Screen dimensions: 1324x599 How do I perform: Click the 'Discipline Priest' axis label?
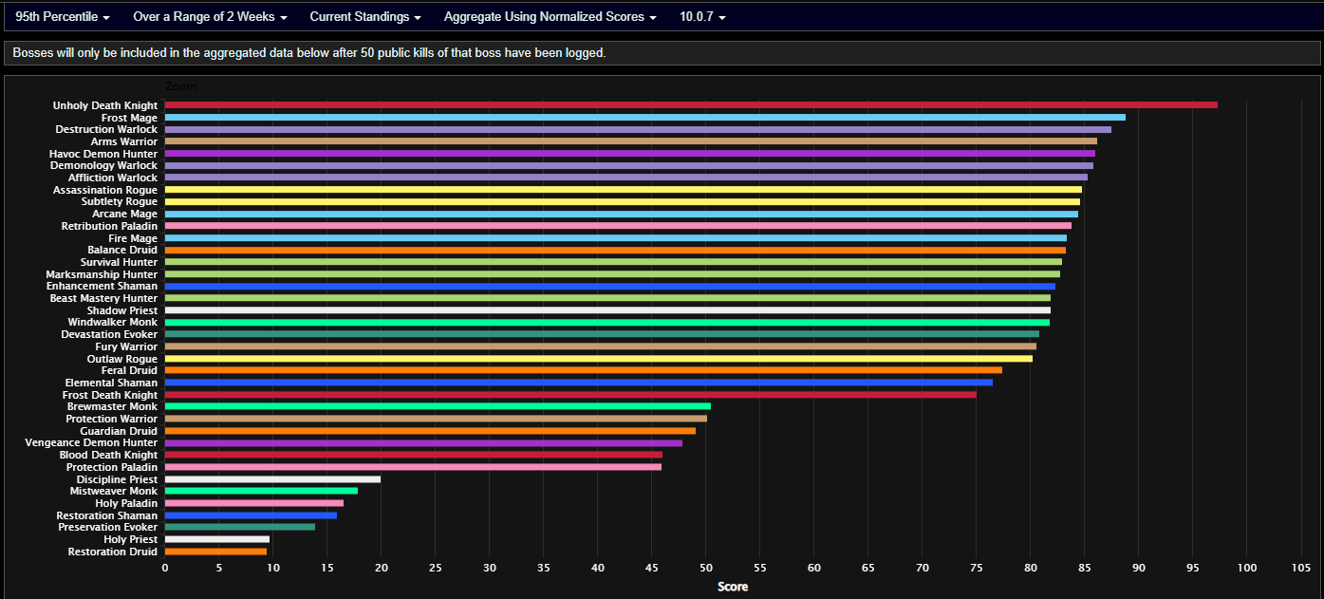[118, 479]
